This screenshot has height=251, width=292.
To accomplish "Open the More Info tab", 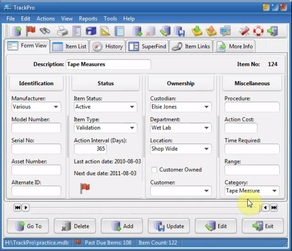I will [234, 46].
